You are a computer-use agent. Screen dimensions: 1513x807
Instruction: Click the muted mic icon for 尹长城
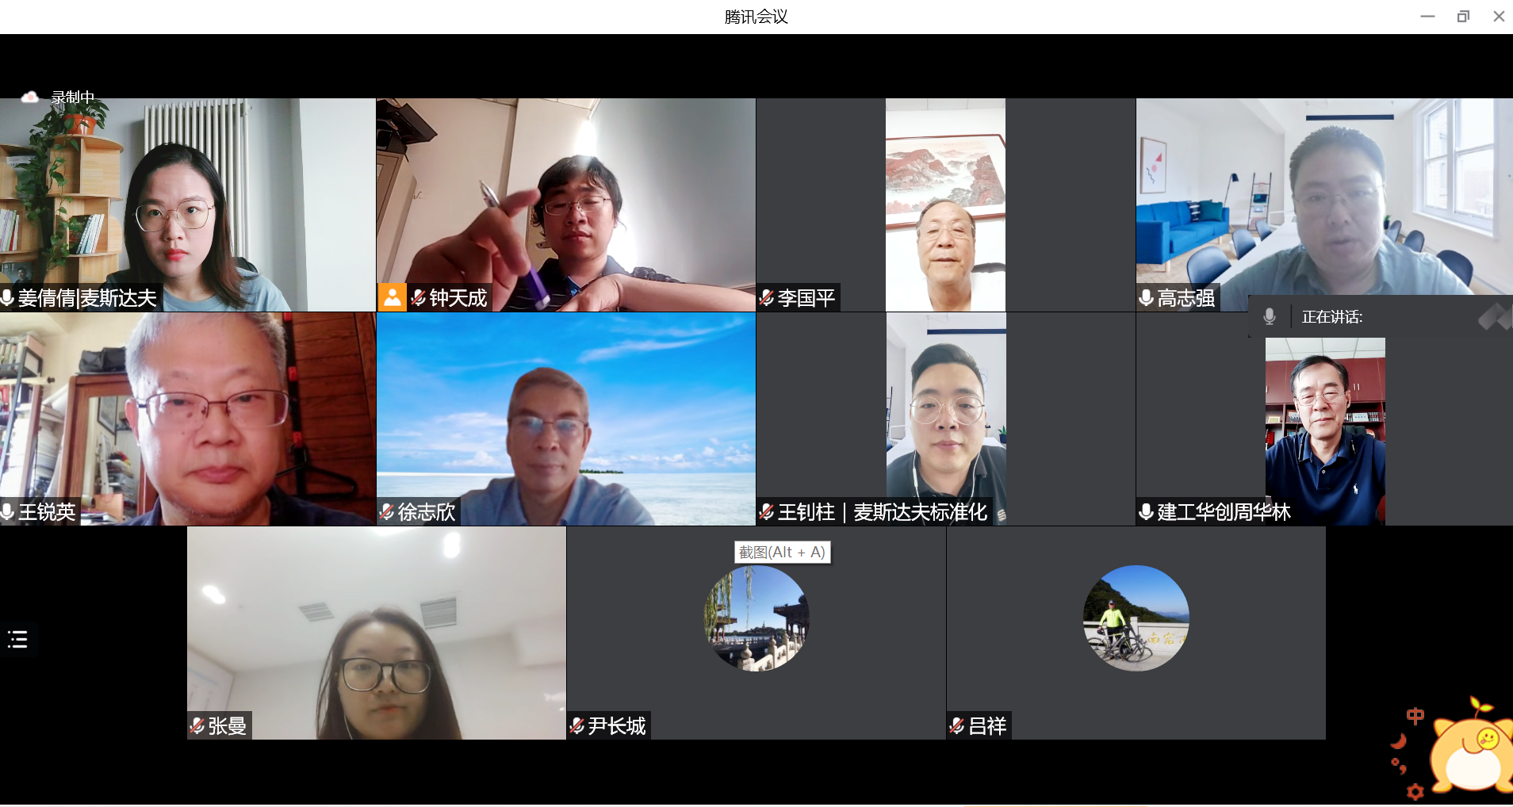pos(577,725)
